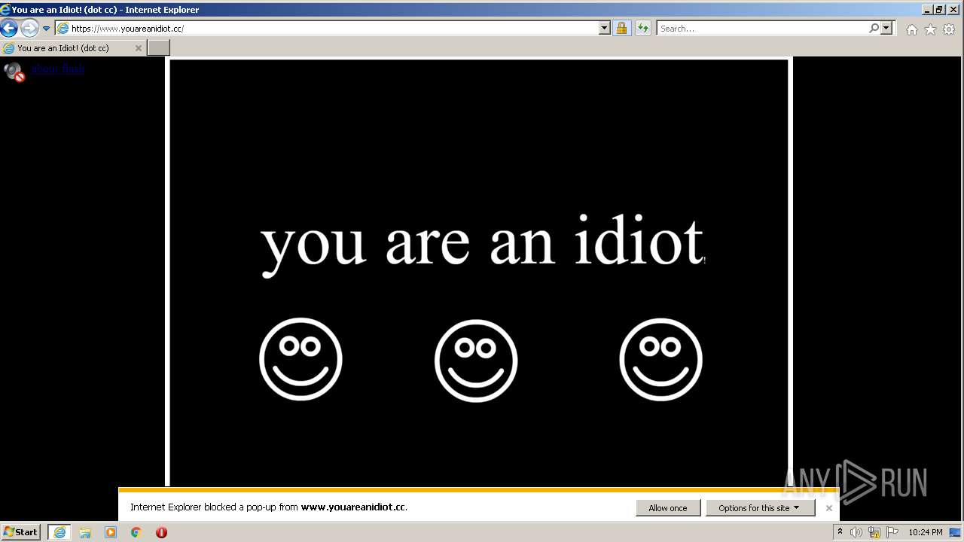Launch Google Chrome from the taskbar
Image resolution: width=964 pixels, height=542 pixels.
click(136, 532)
